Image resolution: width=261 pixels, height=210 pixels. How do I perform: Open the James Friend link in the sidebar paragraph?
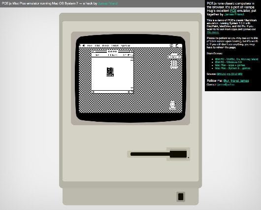[234, 14]
